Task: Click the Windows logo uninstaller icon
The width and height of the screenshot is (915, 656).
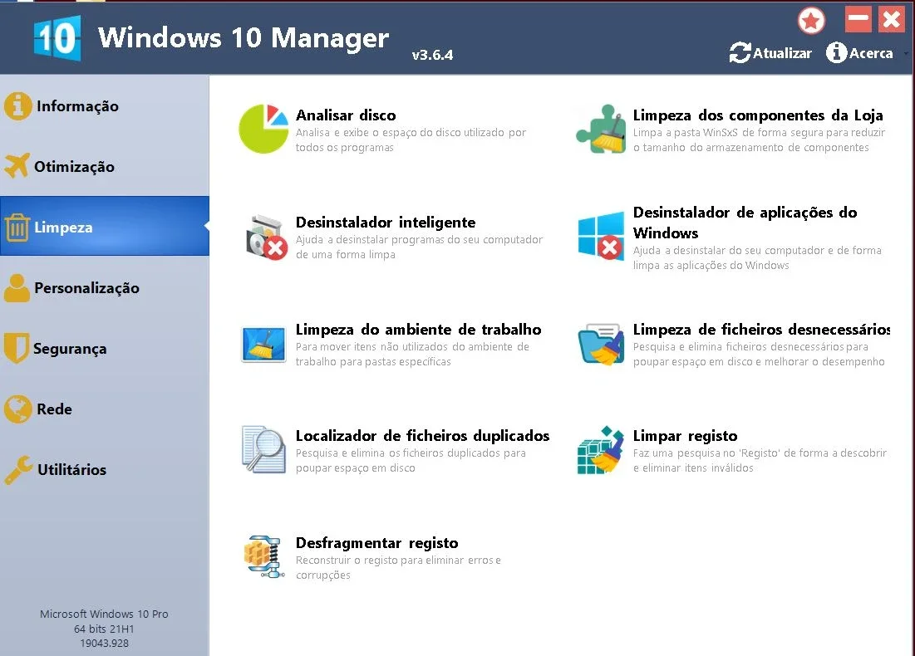Action: (x=601, y=236)
